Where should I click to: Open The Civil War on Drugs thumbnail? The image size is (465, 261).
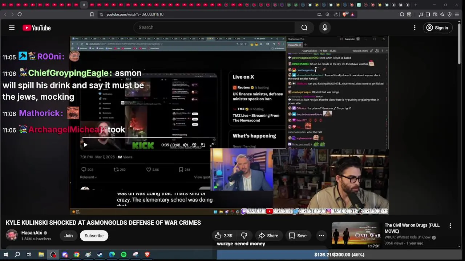coord(356,235)
